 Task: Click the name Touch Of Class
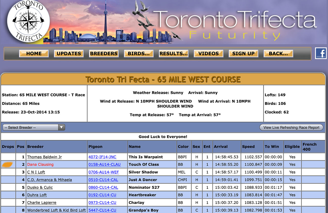coord(144,164)
